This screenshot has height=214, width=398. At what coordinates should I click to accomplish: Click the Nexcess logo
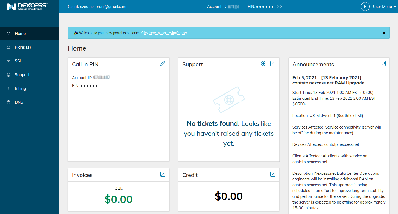[x=27, y=7]
